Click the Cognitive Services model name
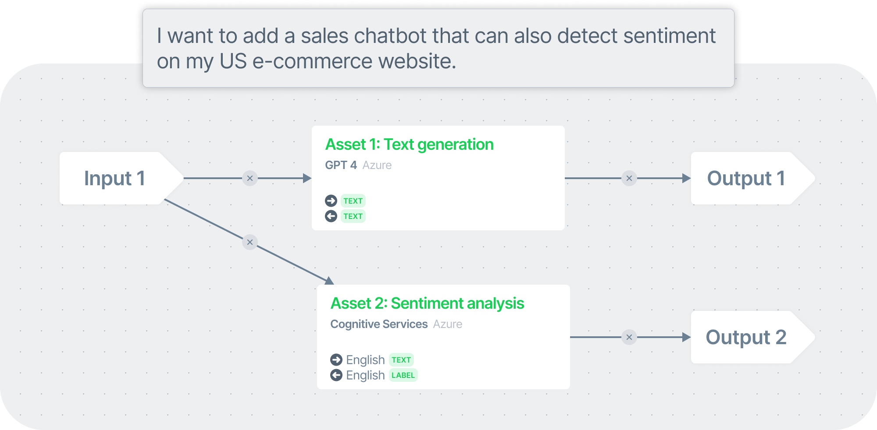This screenshot has height=430, width=877. 379,324
